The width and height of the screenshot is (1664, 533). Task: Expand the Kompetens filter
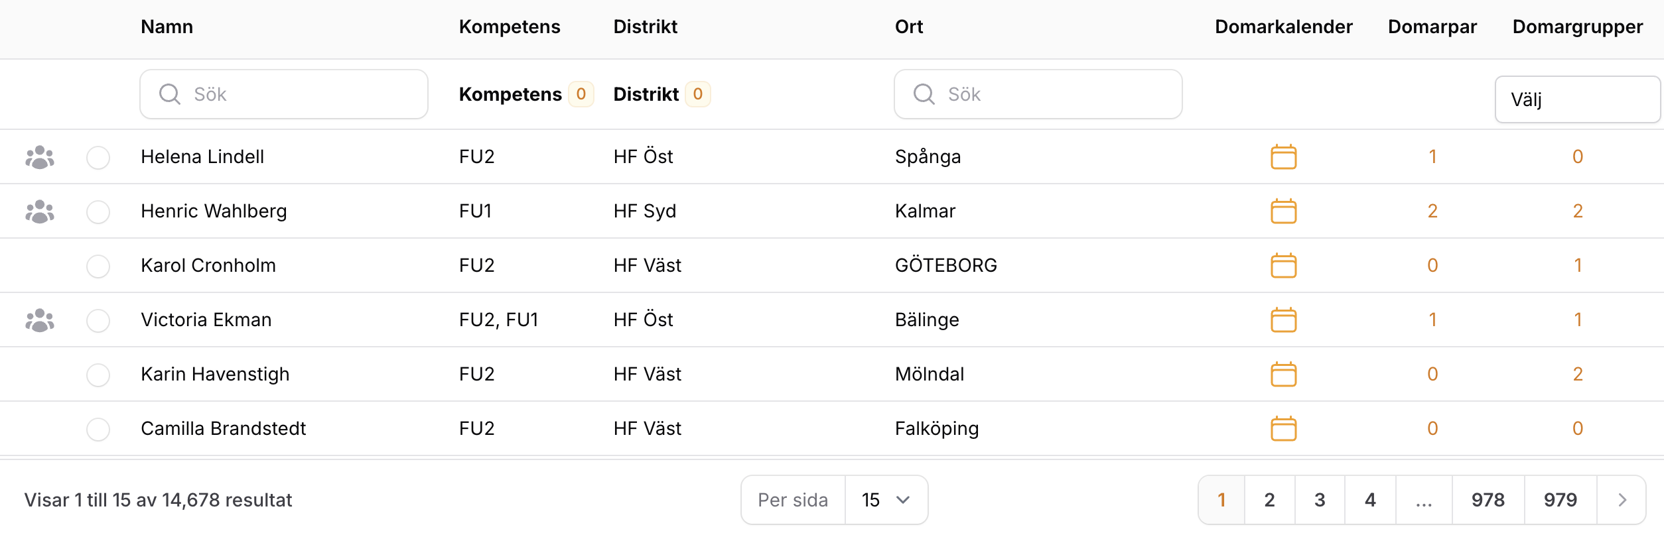click(525, 94)
